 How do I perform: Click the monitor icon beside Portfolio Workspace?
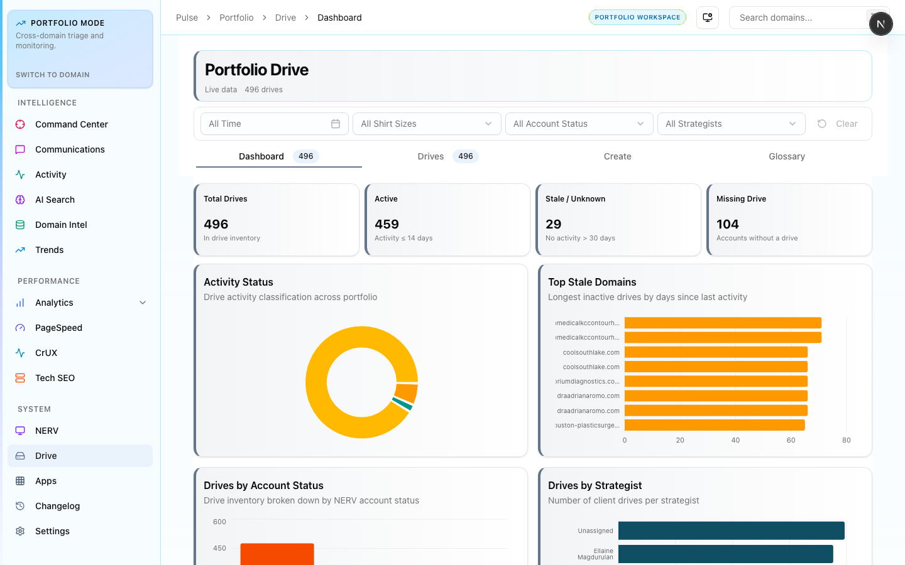708,18
